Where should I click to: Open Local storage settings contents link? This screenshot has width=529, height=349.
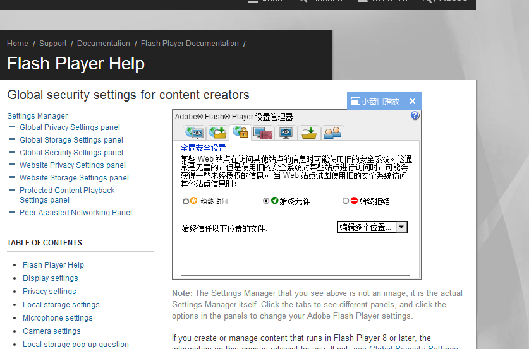point(61,305)
